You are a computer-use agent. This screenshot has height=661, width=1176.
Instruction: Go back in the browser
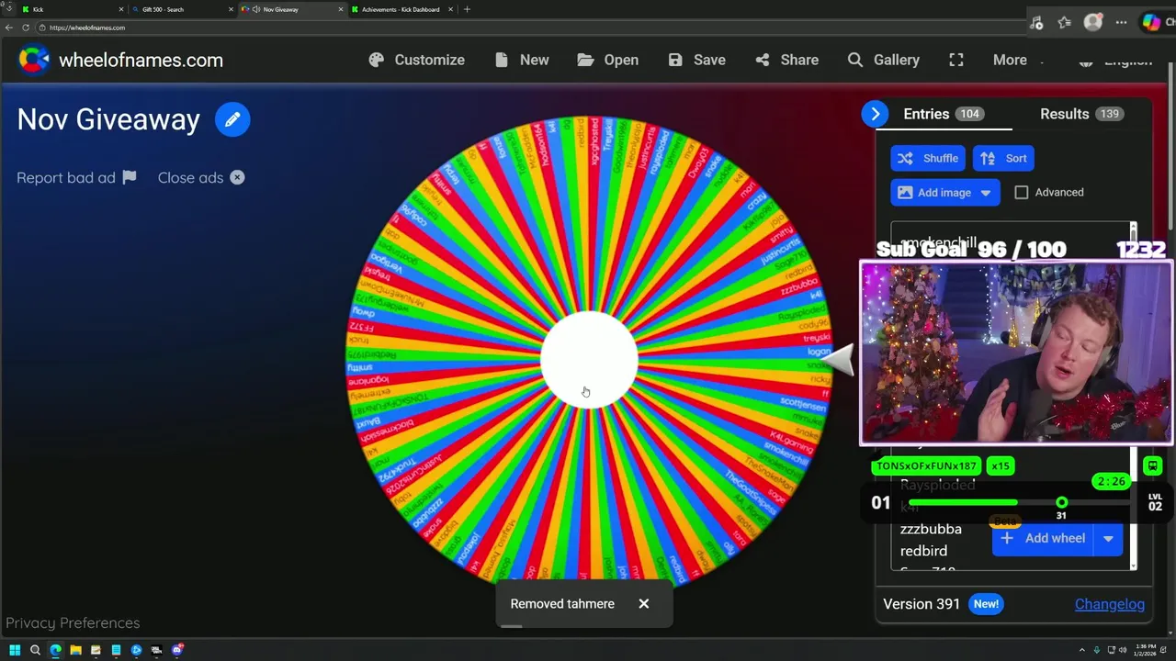[x=9, y=28]
